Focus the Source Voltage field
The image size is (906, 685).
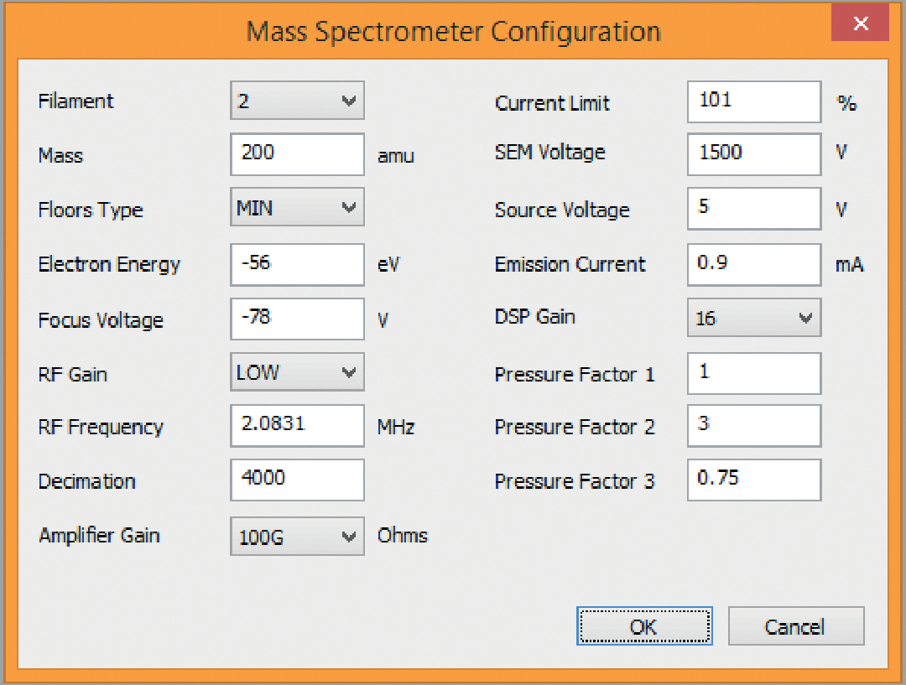753,208
